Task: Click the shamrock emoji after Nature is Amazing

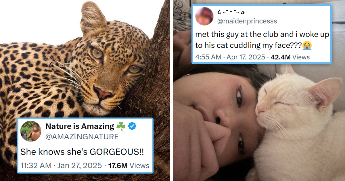Action: pos(121,126)
